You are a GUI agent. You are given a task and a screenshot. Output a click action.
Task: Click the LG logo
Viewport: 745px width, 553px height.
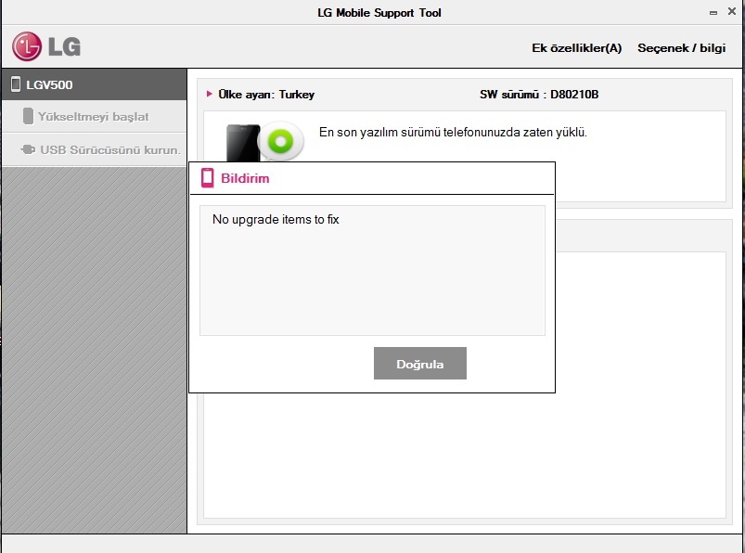[x=46, y=46]
